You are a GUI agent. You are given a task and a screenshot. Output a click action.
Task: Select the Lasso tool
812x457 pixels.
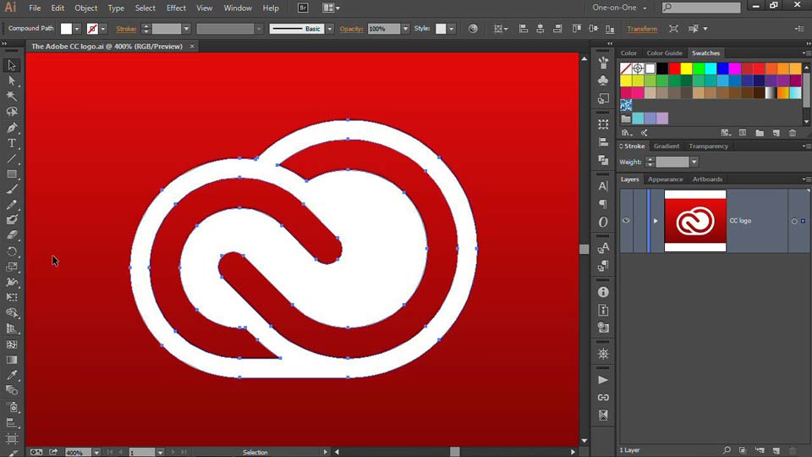pos(11,112)
